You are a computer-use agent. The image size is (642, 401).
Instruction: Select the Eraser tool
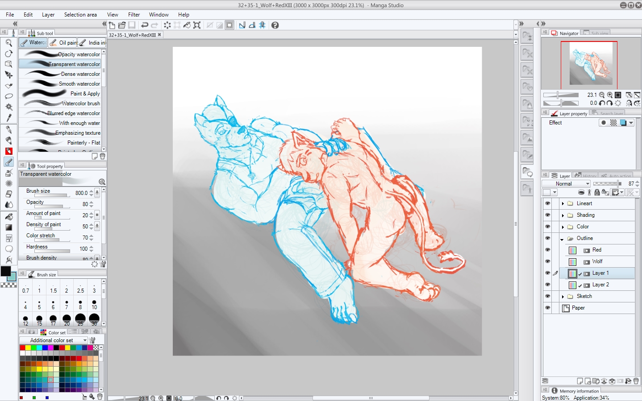(x=8, y=194)
